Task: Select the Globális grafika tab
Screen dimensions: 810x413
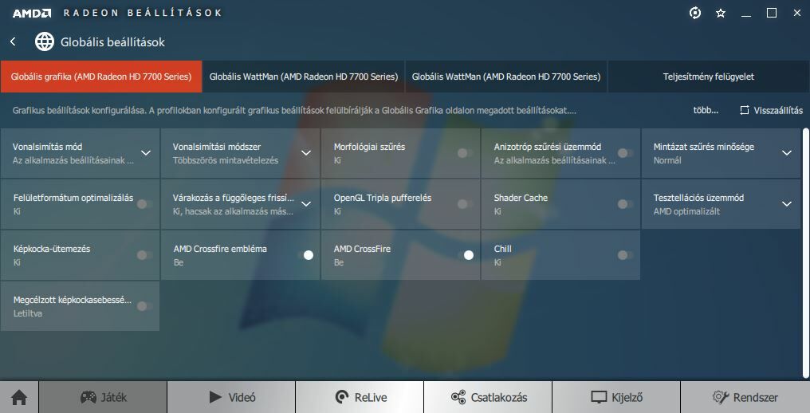Action: [x=101, y=77]
